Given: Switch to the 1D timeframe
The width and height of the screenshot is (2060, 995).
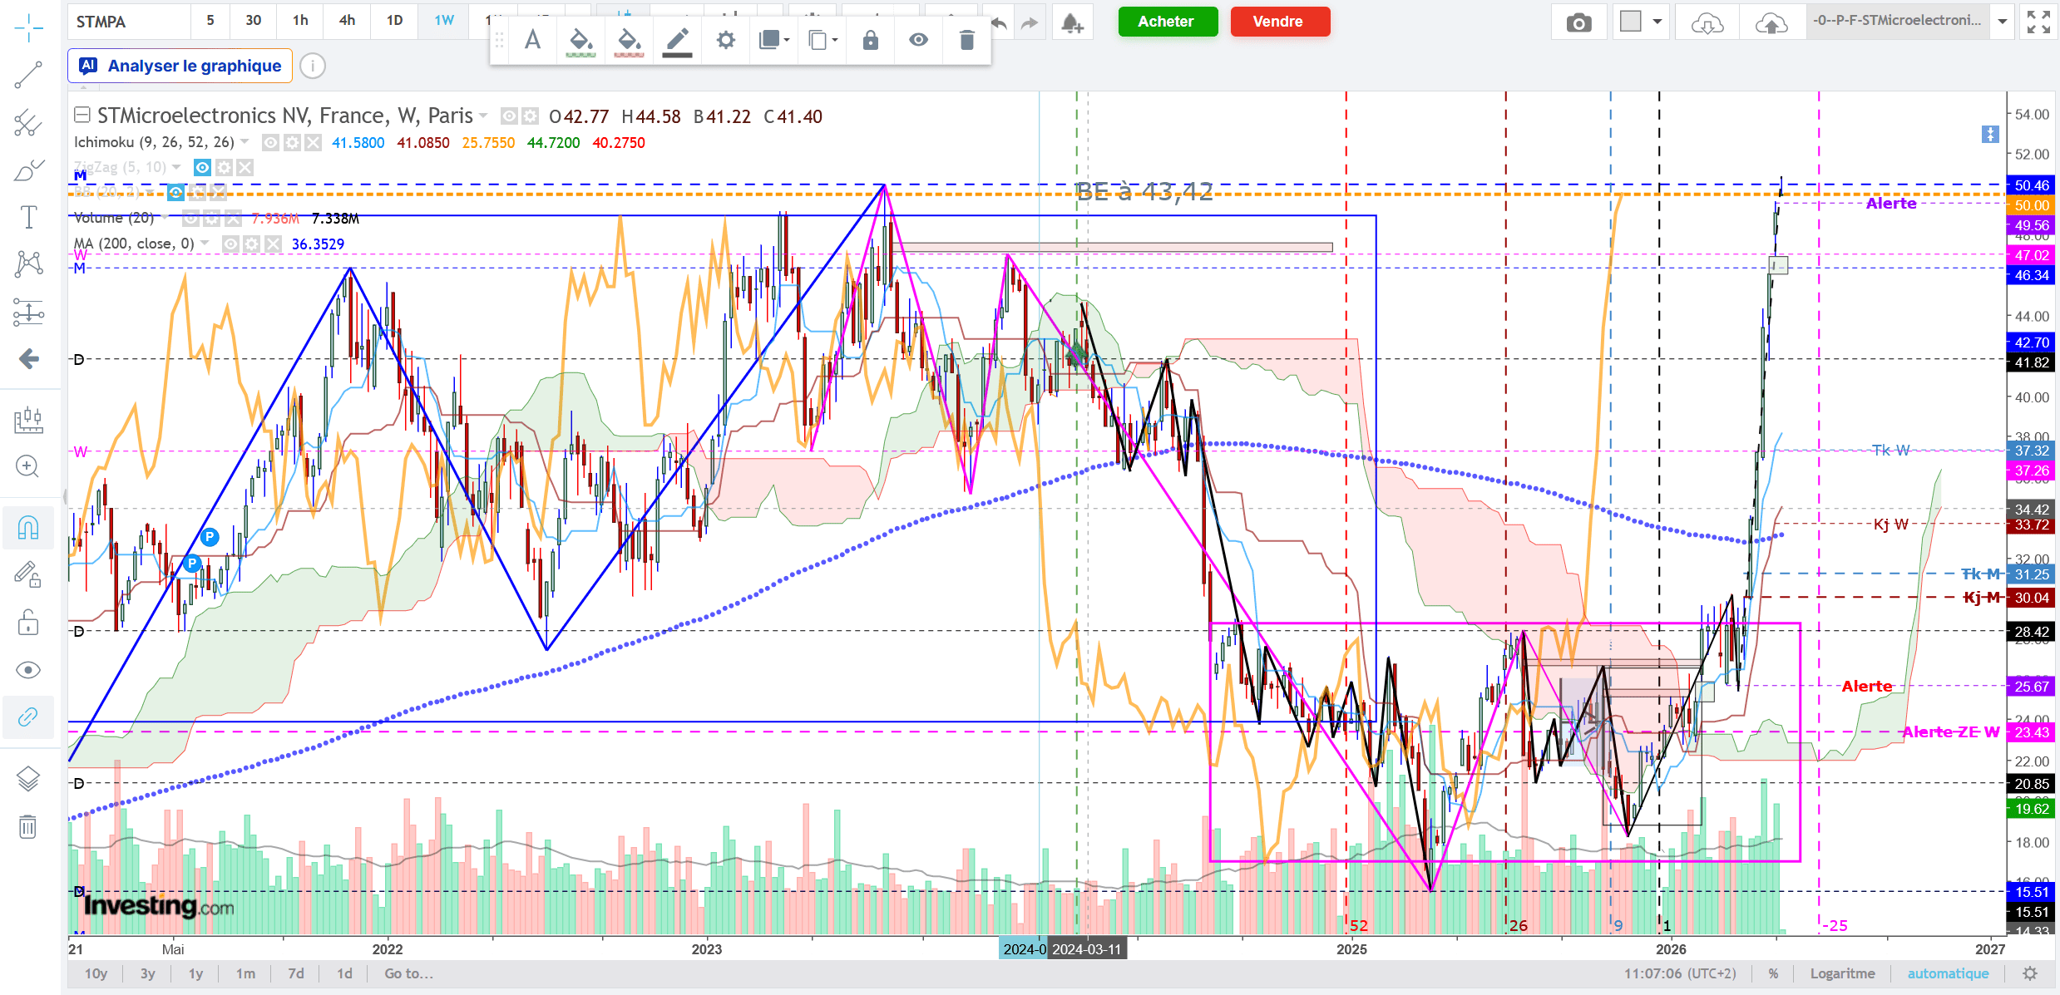Looking at the screenshot, I should 394,21.
